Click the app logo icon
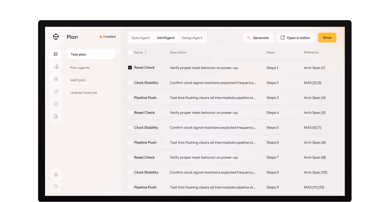The height and width of the screenshot is (202, 392). coord(56,37)
